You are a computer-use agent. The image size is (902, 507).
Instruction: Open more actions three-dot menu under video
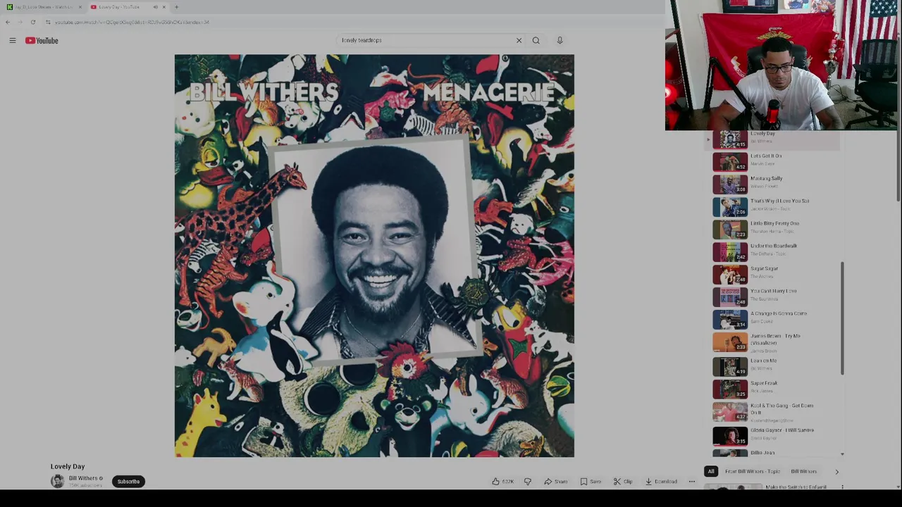691,482
